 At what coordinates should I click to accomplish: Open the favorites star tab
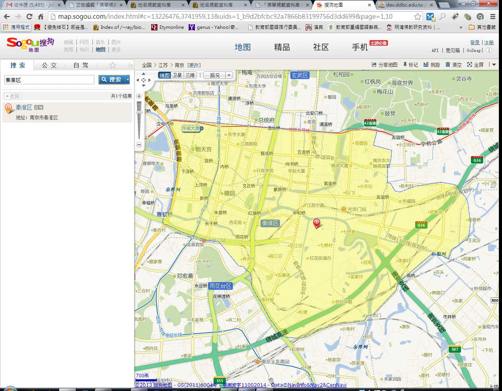coord(113,65)
